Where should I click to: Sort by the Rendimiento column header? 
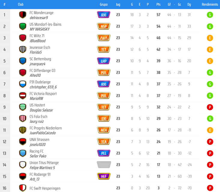pos(210,4)
